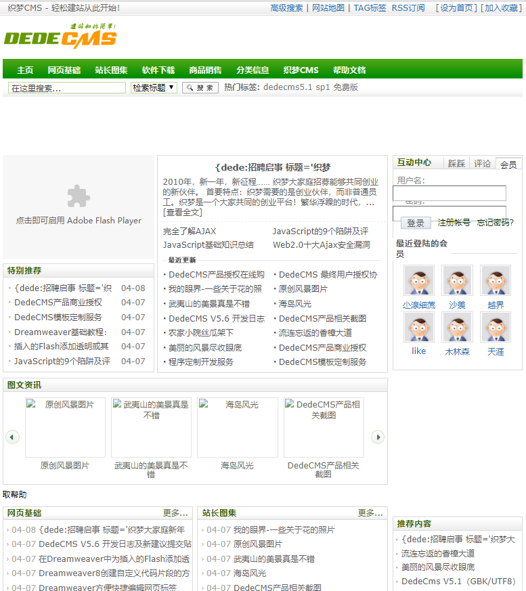Click the 搜索 search button
The height and width of the screenshot is (591, 526).
point(200,87)
